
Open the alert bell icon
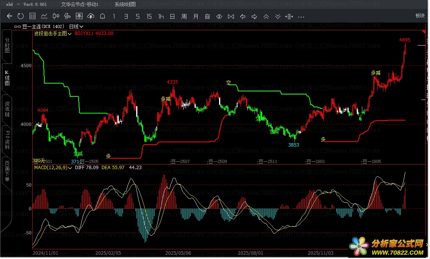[x=102, y=16]
